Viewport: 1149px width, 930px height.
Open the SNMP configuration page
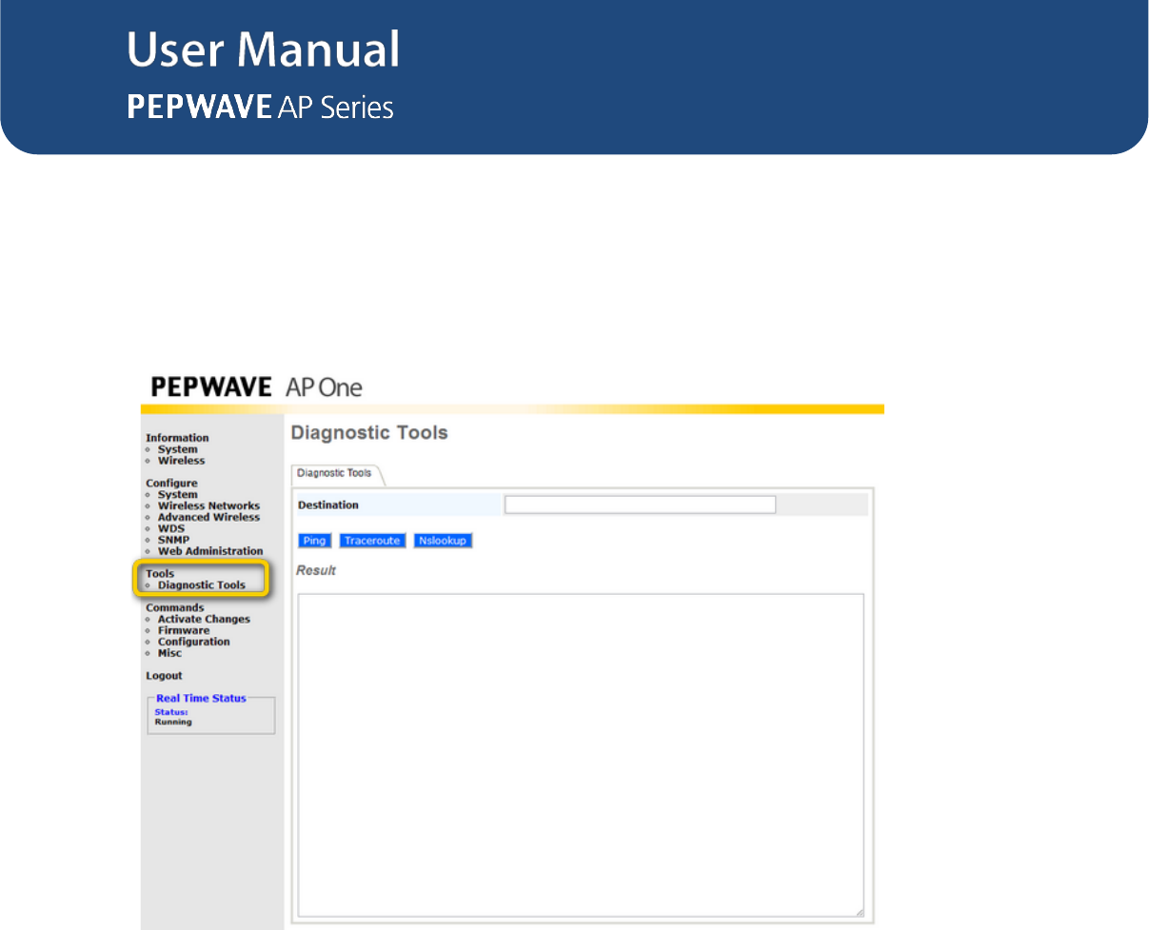point(173,540)
